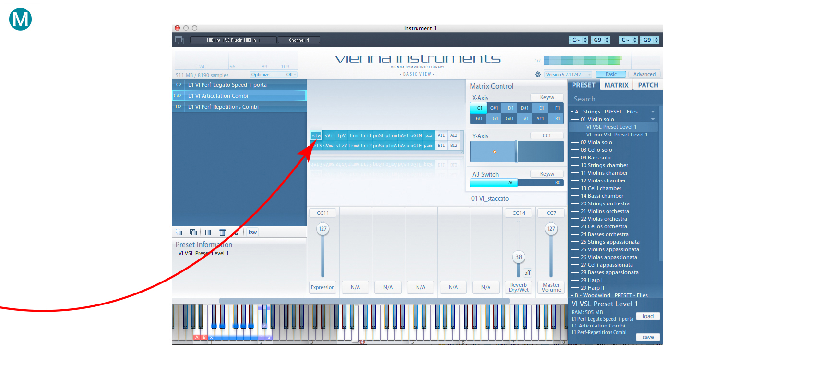Select the oGlF matrix cell
Image resolution: width=835 pixels, height=383 pixels.
click(416, 146)
